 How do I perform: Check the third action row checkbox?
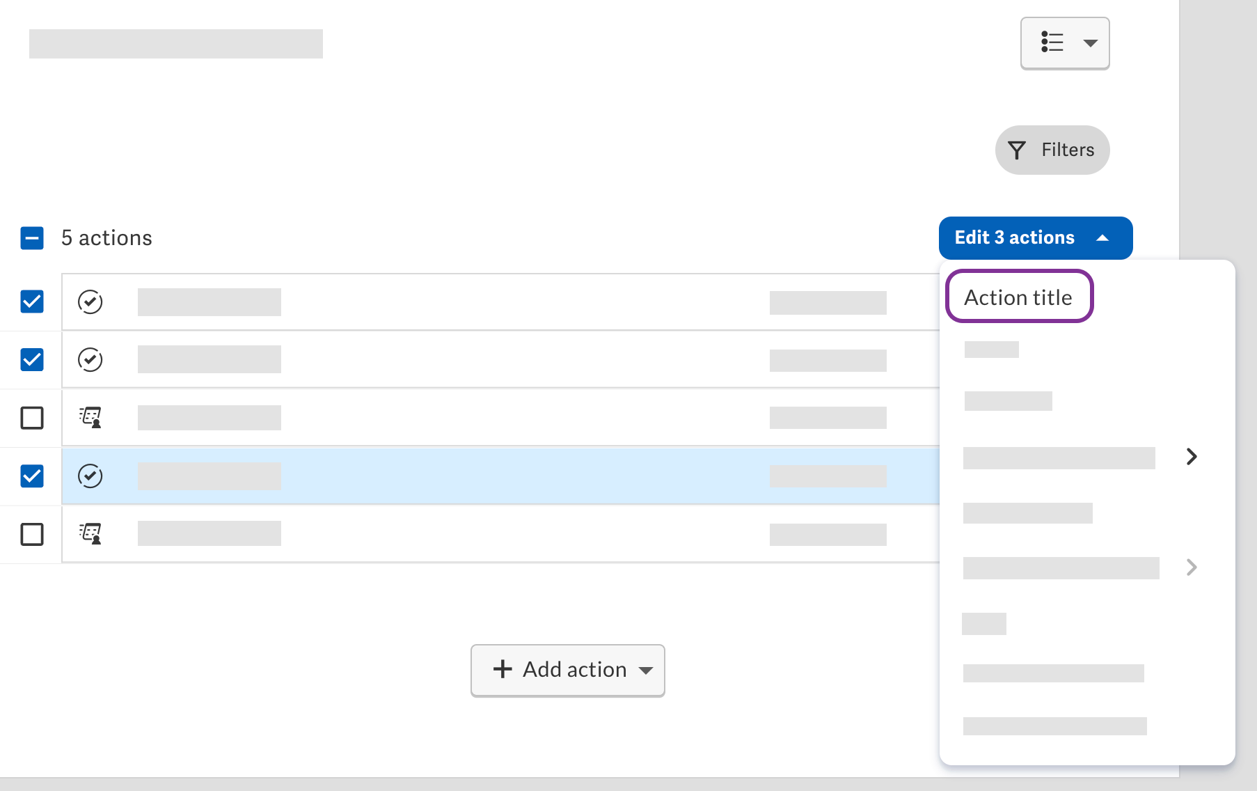point(32,418)
